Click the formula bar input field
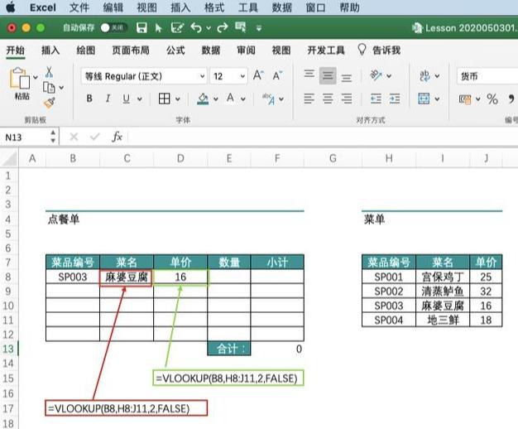518x429 pixels. click(x=323, y=137)
